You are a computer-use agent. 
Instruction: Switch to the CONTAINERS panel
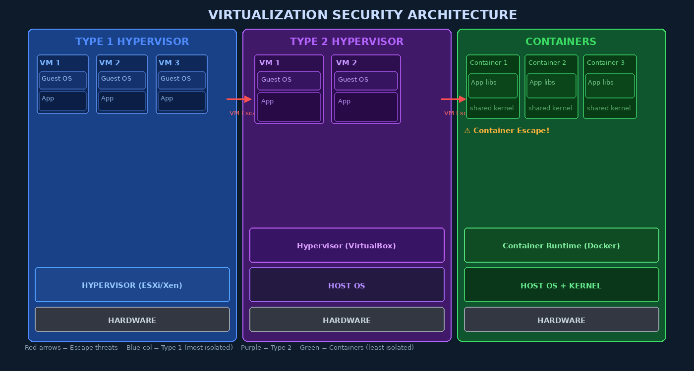(561, 41)
